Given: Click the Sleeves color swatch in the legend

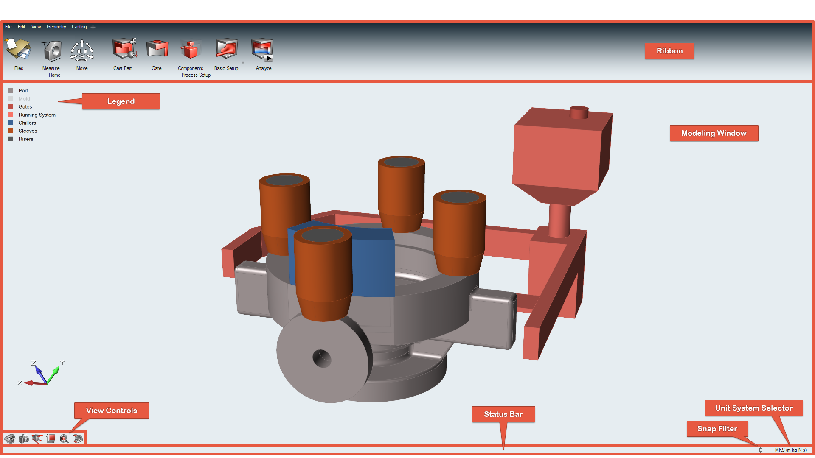Looking at the screenshot, I should [11, 131].
